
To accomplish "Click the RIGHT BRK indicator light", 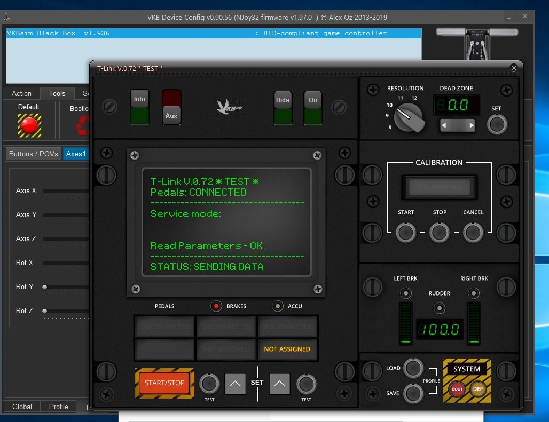I will 474,293.
